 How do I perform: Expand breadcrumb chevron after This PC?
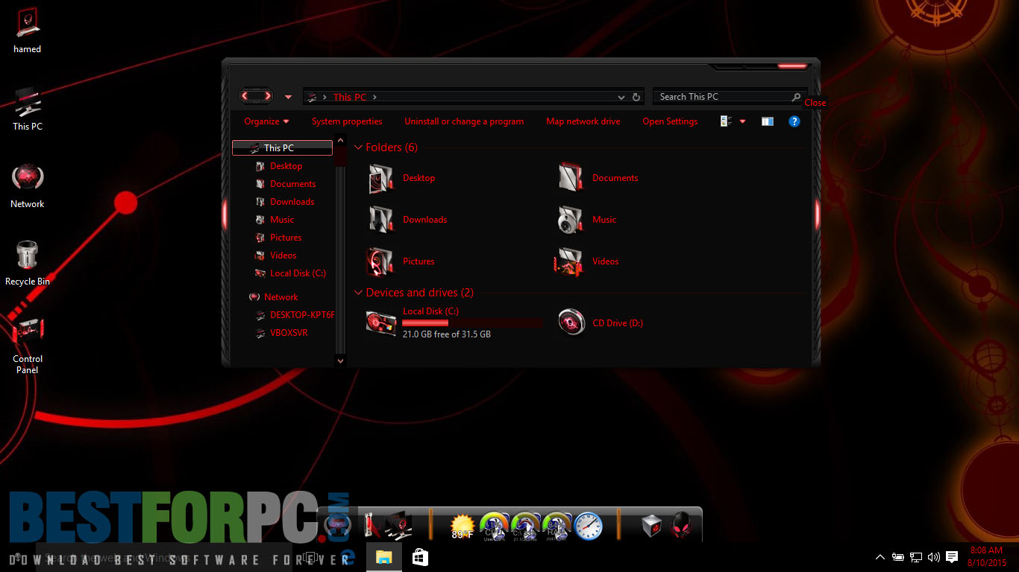pyautogui.click(x=374, y=97)
